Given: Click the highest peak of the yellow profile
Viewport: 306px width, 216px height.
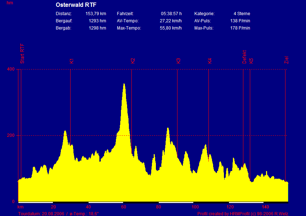Looking at the screenshot, I should (124, 85).
